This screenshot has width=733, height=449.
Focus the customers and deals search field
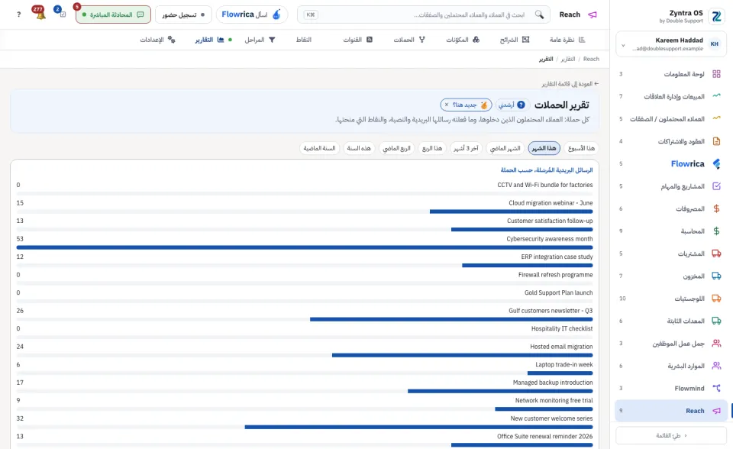(424, 15)
